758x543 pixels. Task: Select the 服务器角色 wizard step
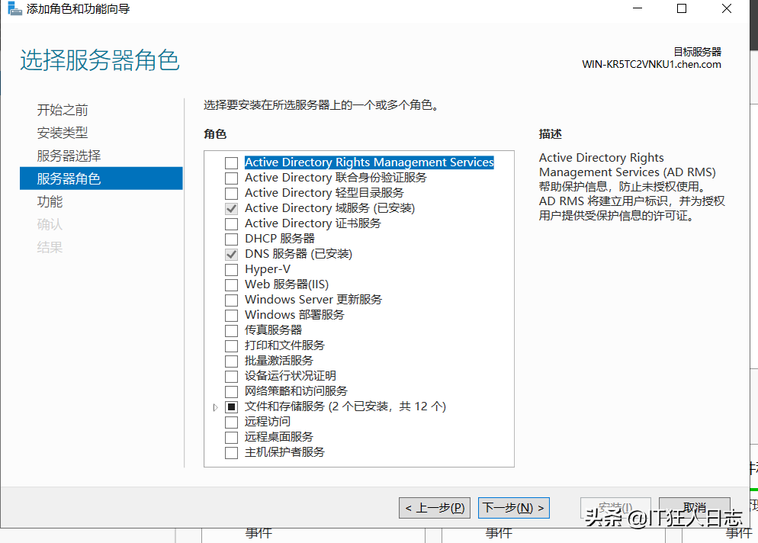101,178
